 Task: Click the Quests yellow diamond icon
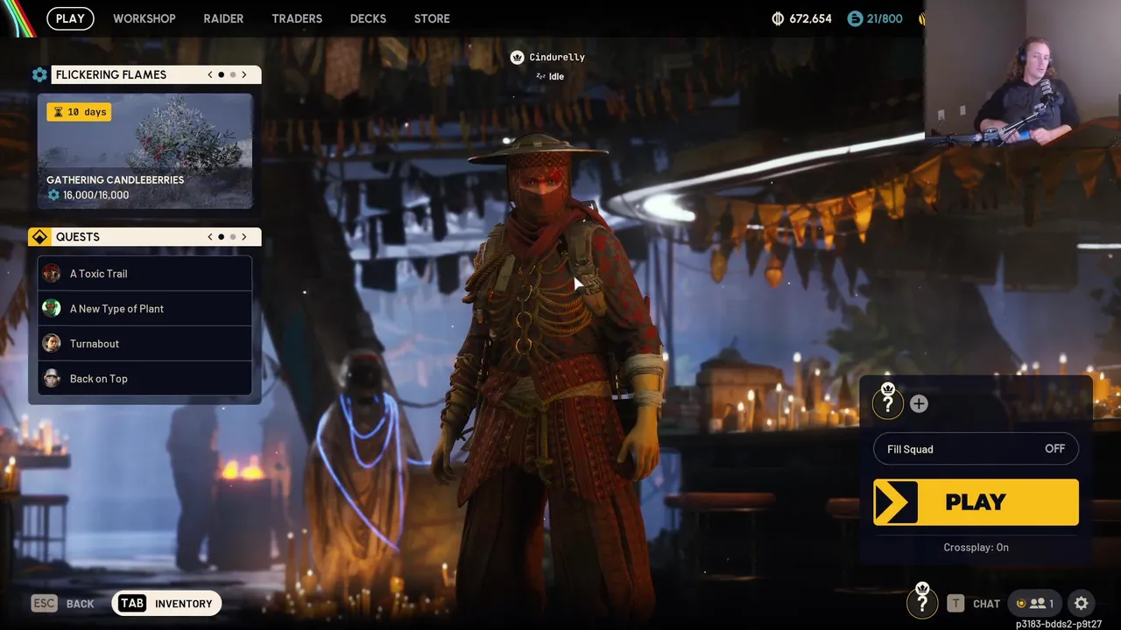pos(39,237)
